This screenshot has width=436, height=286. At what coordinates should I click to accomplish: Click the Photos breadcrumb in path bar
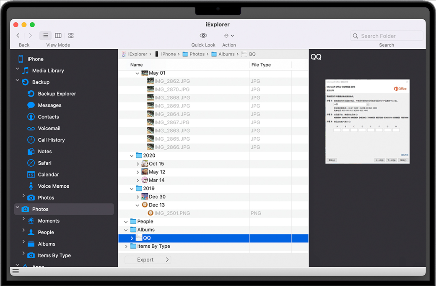tap(197, 54)
